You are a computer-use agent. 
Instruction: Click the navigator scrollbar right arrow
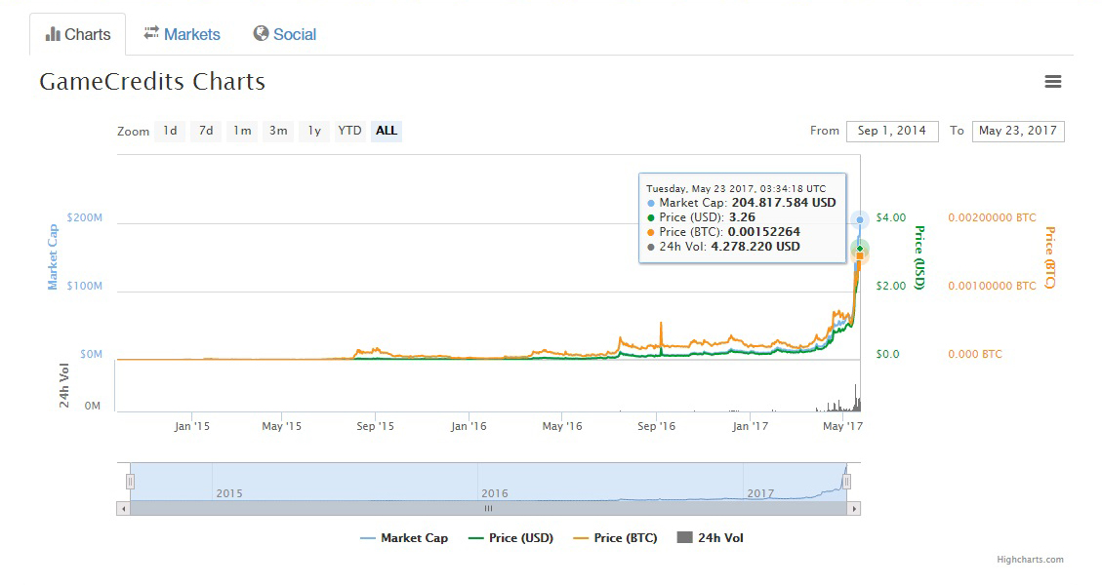[x=854, y=508]
